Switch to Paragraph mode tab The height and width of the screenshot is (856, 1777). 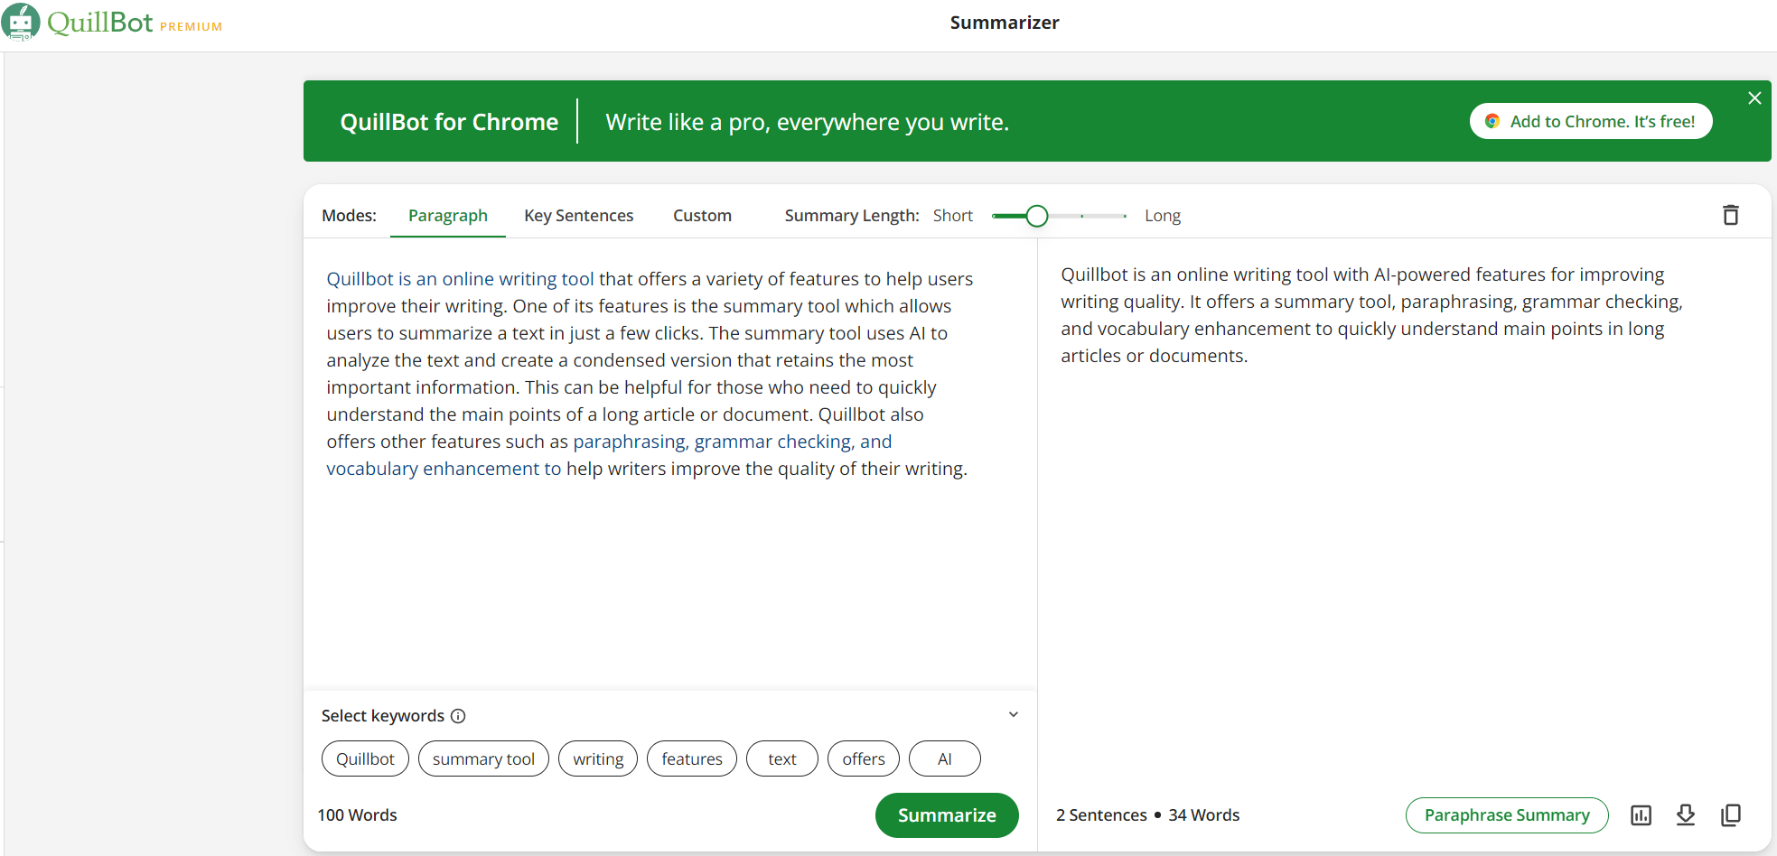448,215
